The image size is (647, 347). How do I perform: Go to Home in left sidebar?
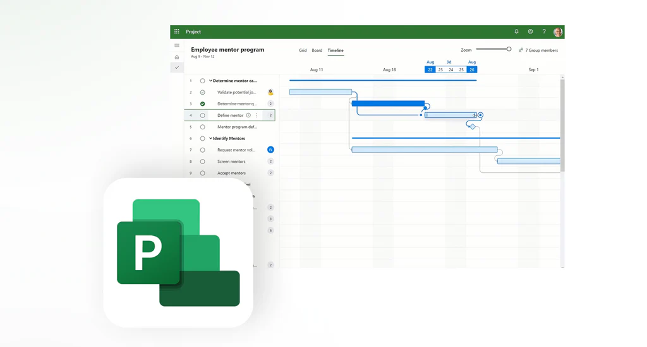177,57
